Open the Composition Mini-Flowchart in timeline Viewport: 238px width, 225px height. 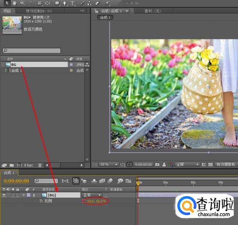coord(65,181)
